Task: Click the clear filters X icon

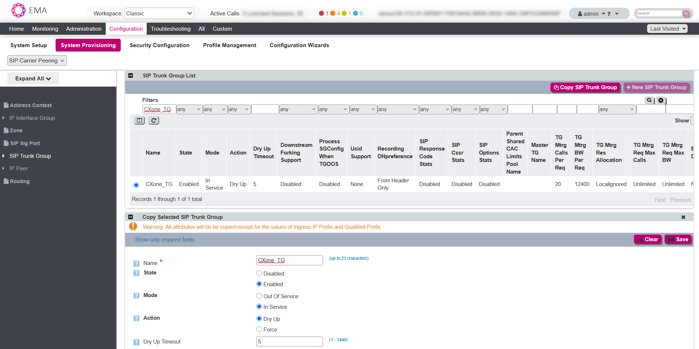Action: point(661,100)
